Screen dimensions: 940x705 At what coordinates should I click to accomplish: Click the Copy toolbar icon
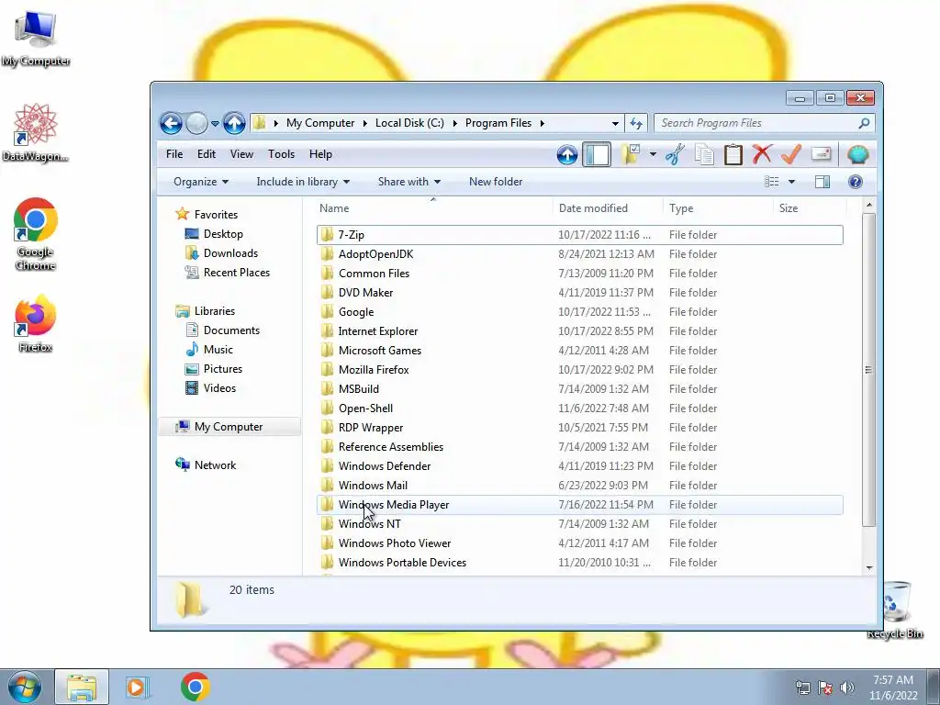point(704,154)
